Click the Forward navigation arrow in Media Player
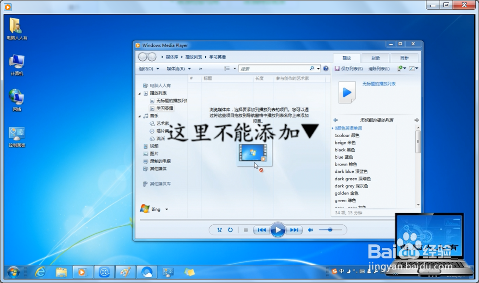Screen dimensions: 479x283 click(x=152, y=57)
